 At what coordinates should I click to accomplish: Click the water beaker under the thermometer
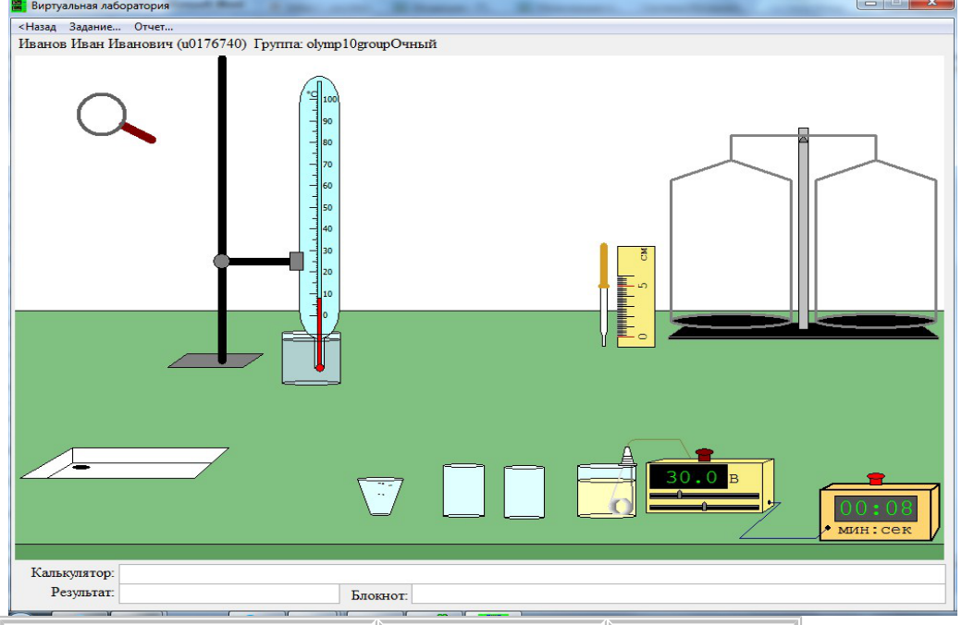pos(311,358)
